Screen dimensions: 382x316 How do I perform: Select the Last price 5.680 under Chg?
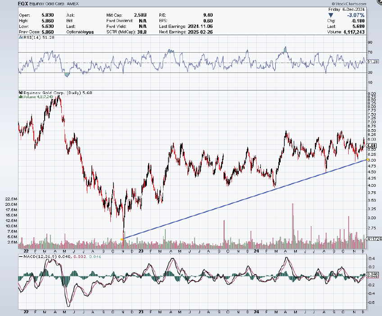pos(359,26)
